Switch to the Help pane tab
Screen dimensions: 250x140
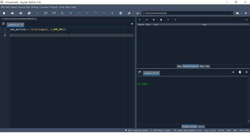(x=179, y=66)
